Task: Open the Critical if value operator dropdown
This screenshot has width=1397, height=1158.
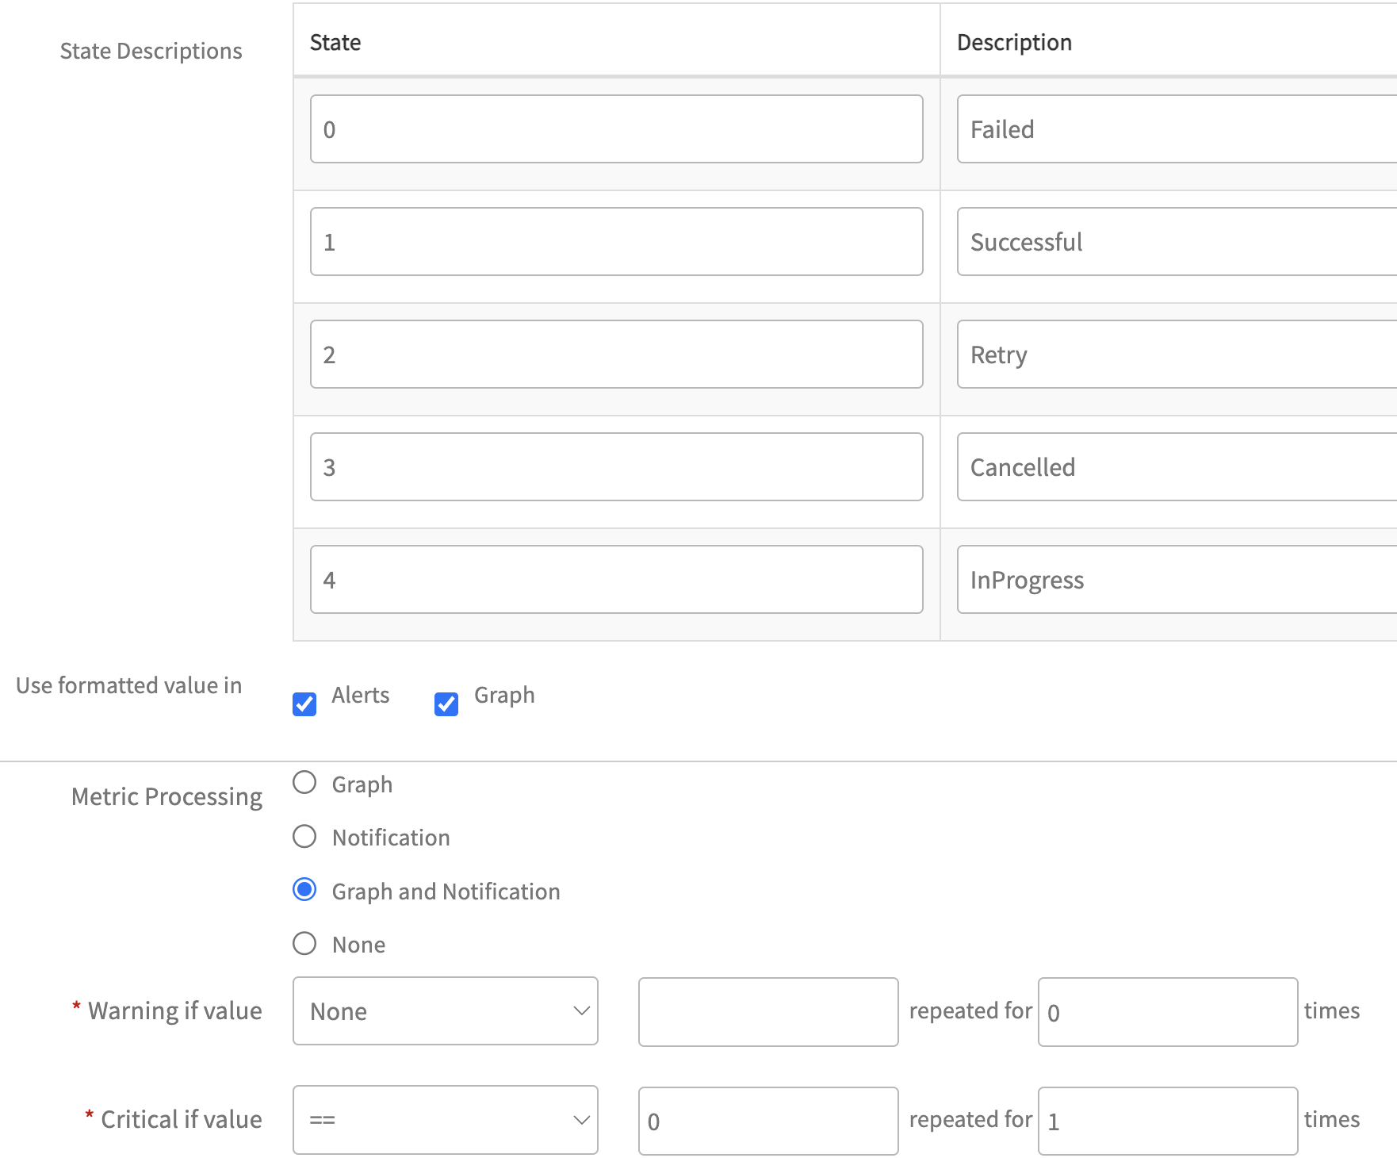Action: coord(446,1120)
